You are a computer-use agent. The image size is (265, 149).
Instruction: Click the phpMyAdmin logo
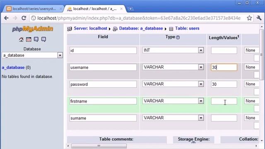pos(32,29)
